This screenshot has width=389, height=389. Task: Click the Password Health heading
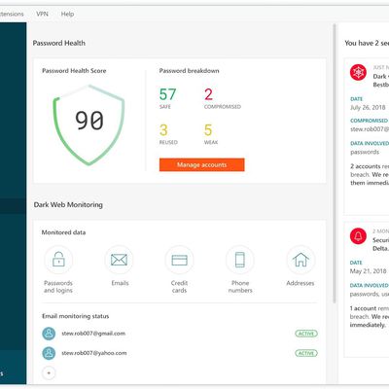click(x=59, y=43)
